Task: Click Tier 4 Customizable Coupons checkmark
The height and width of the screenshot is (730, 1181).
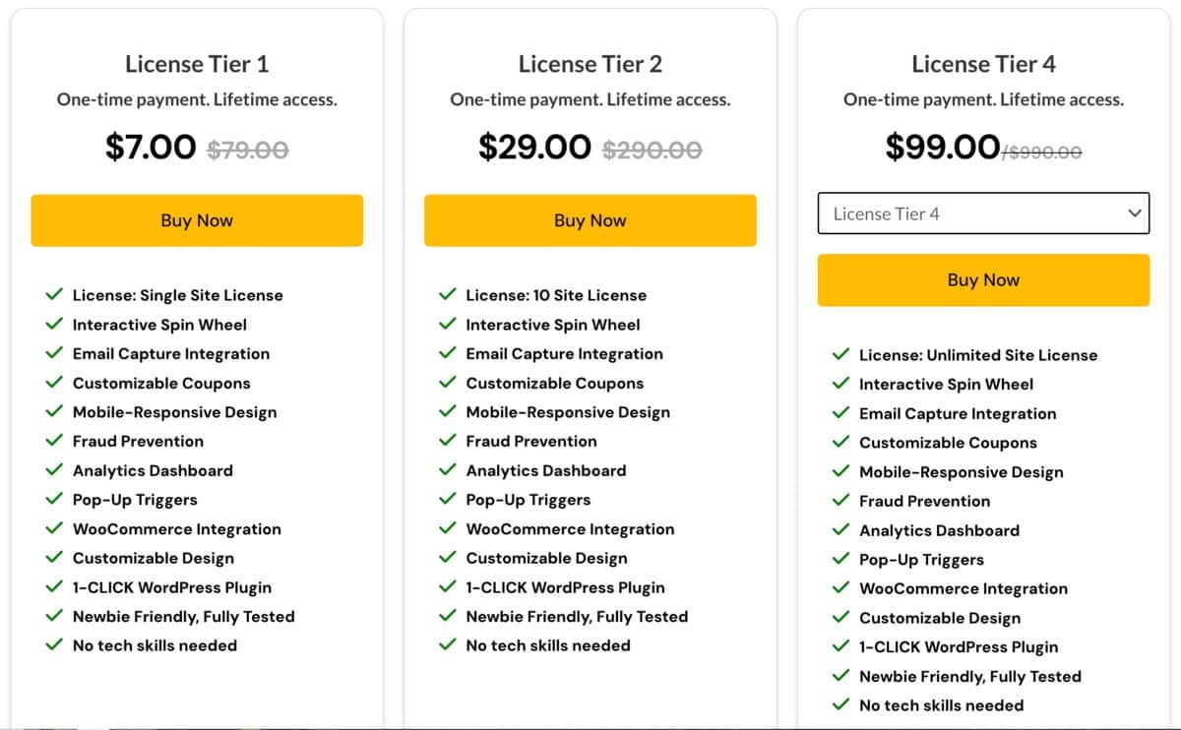Action: (x=840, y=442)
